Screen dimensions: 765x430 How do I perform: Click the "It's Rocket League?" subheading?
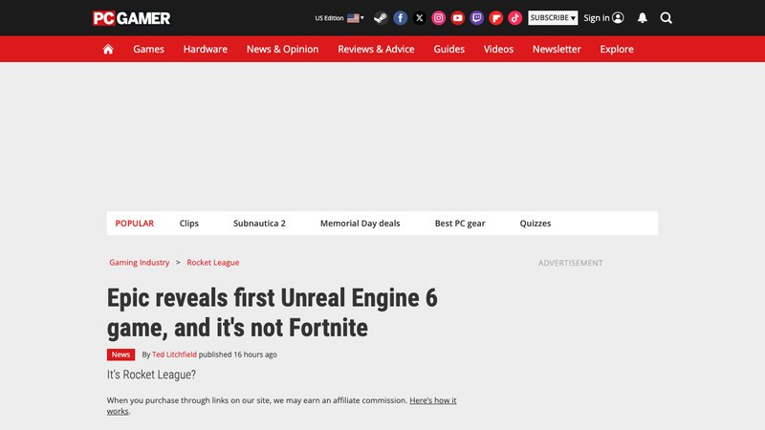click(x=151, y=375)
